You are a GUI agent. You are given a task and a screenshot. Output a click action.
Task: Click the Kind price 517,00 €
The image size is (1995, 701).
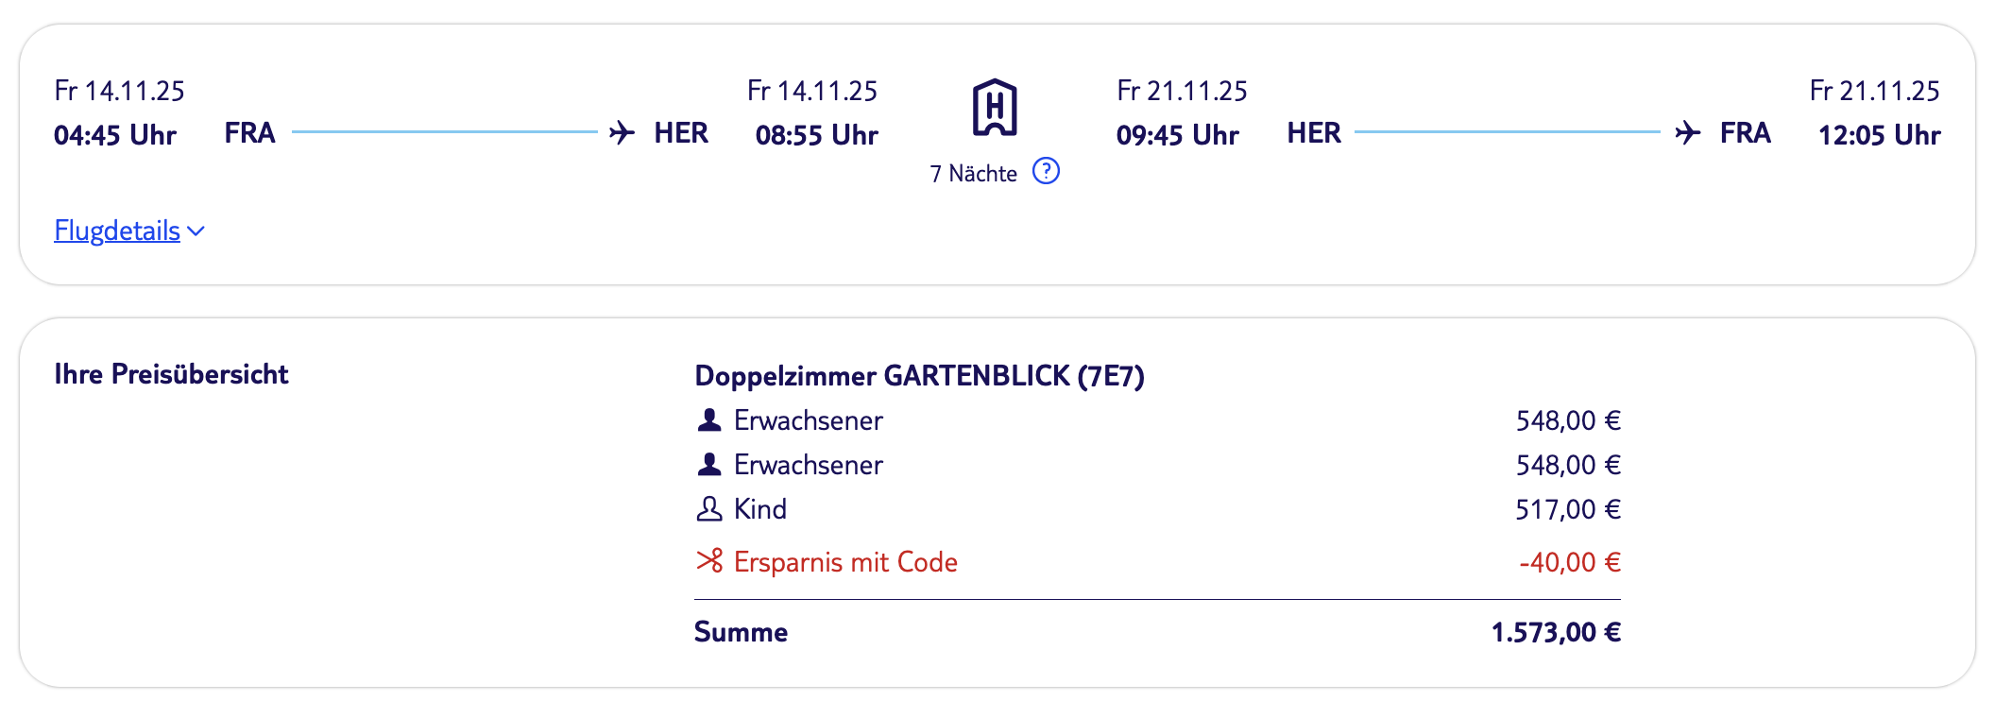[x=1568, y=509]
